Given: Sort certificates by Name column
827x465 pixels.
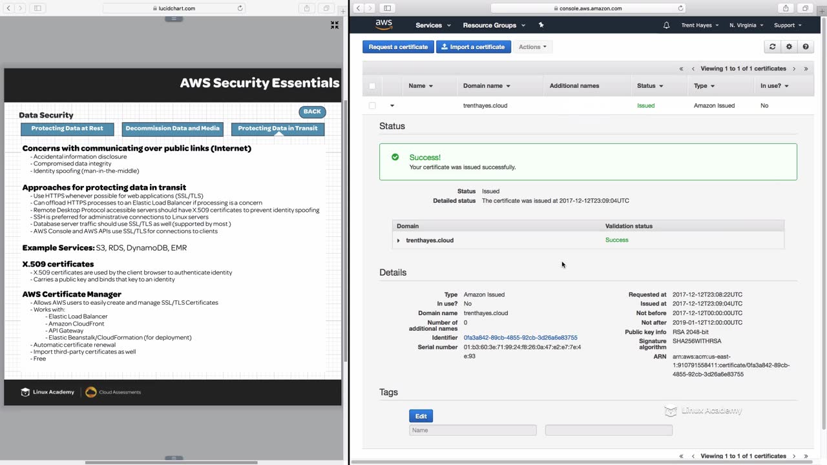Looking at the screenshot, I should pyautogui.click(x=421, y=86).
